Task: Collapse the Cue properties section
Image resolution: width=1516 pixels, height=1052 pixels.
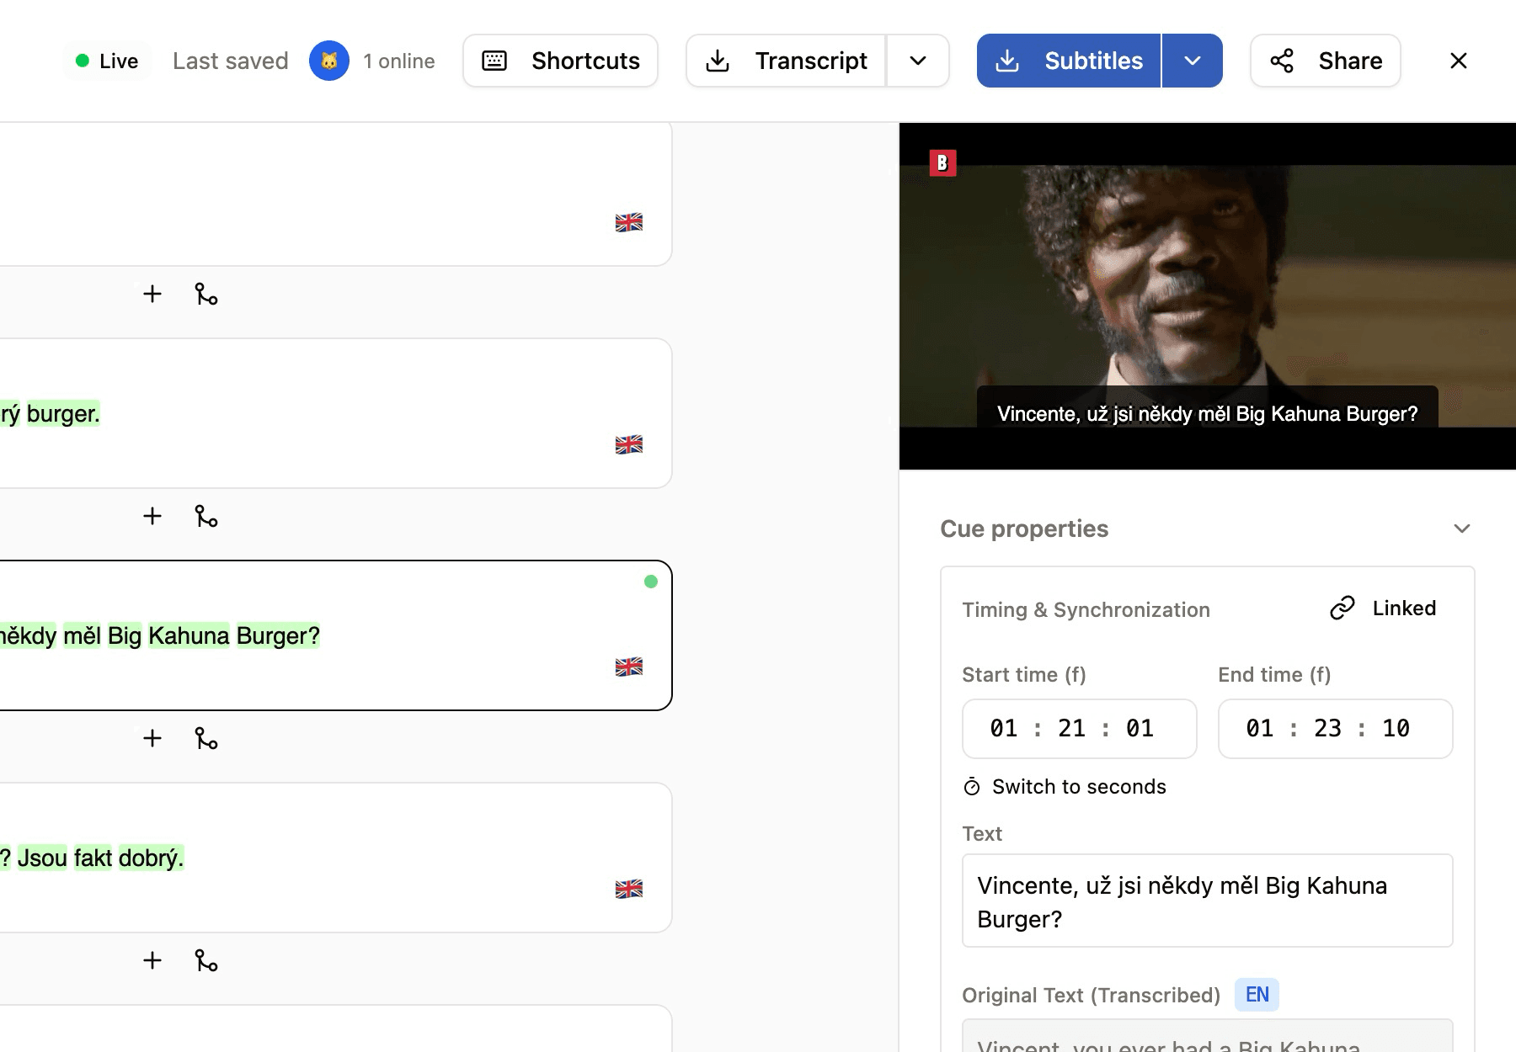Action: pos(1461,529)
